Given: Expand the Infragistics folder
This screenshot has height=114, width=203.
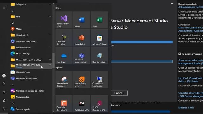Looking at the screenshot, I should pos(31,4).
